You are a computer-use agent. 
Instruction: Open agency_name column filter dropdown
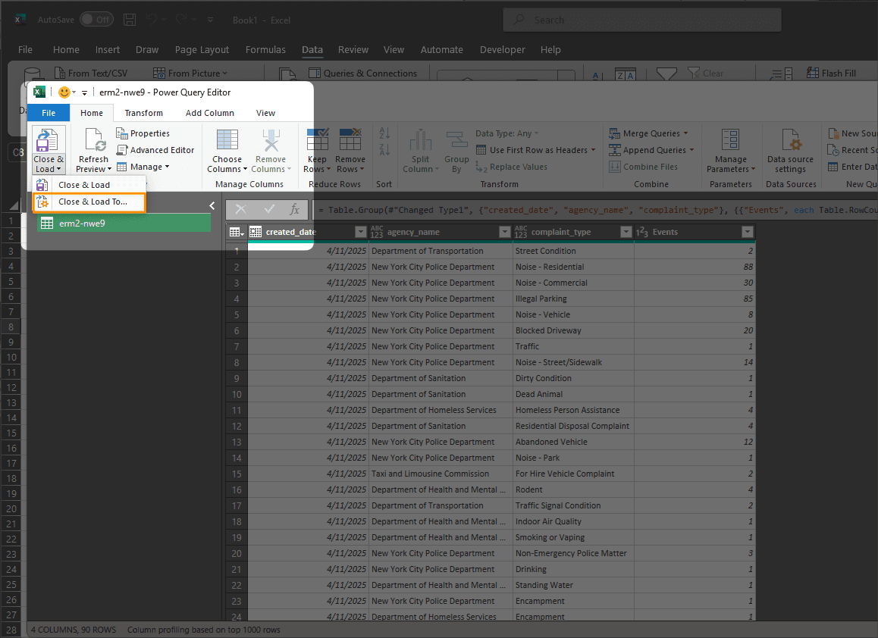tap(504, 233)
